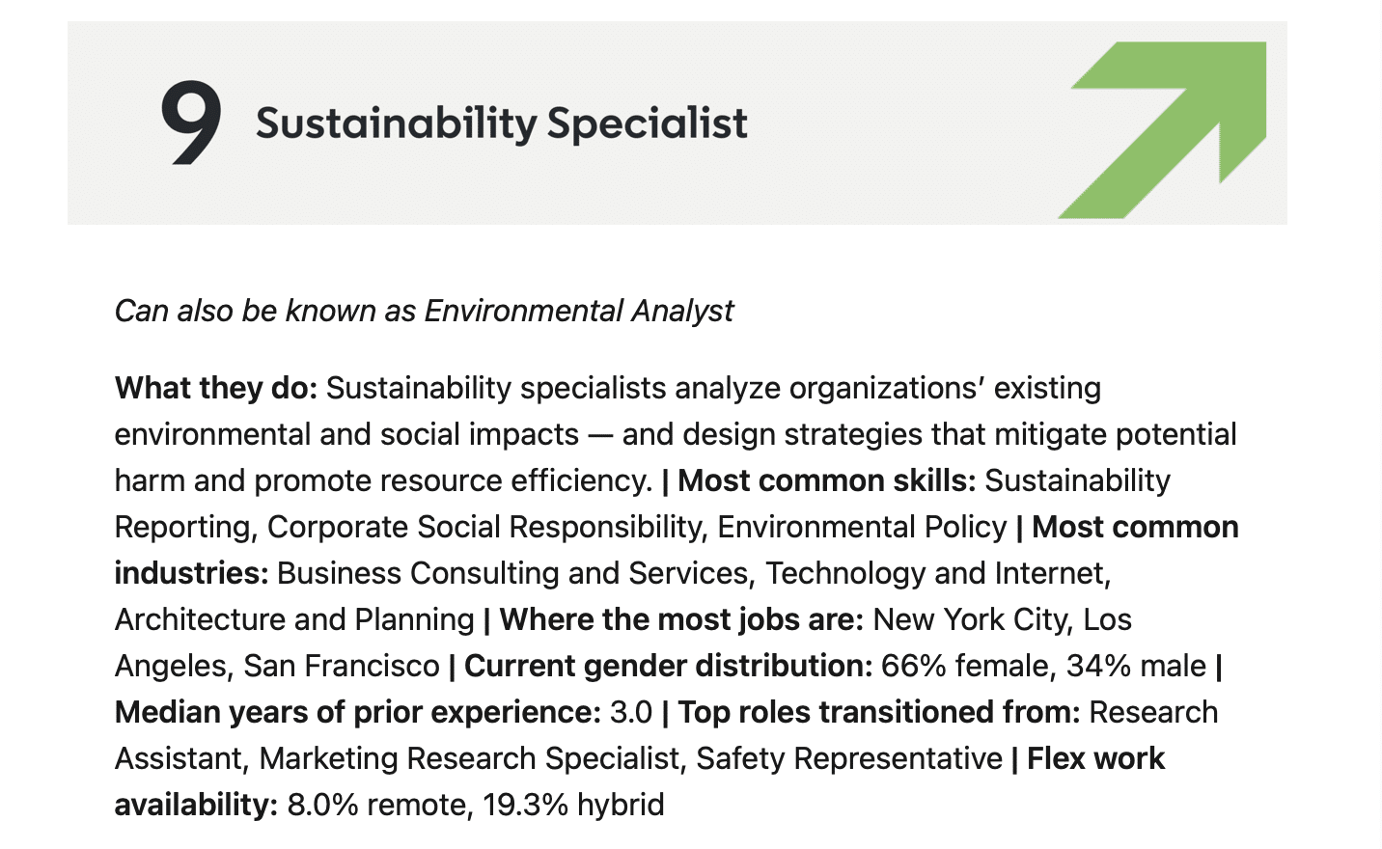Click the "Where the most jobs are:" label
The width and height of the screenshot is (1382, 849).
point(681,619)
